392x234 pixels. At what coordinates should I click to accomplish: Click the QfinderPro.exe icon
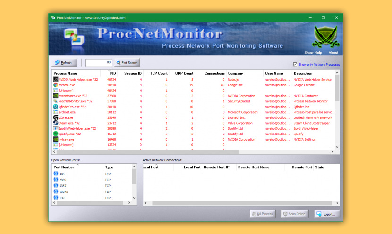(x=56, y=107)
